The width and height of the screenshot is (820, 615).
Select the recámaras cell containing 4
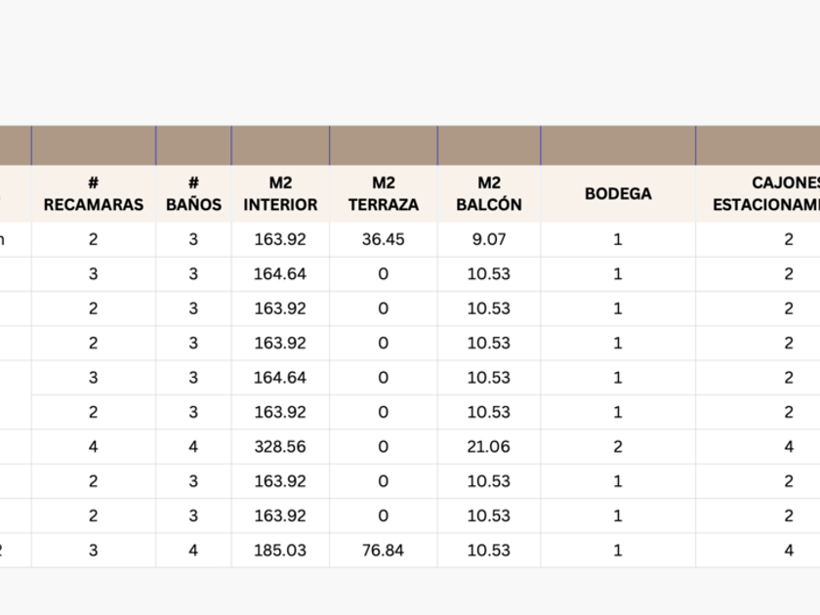(x=94, y=446)
